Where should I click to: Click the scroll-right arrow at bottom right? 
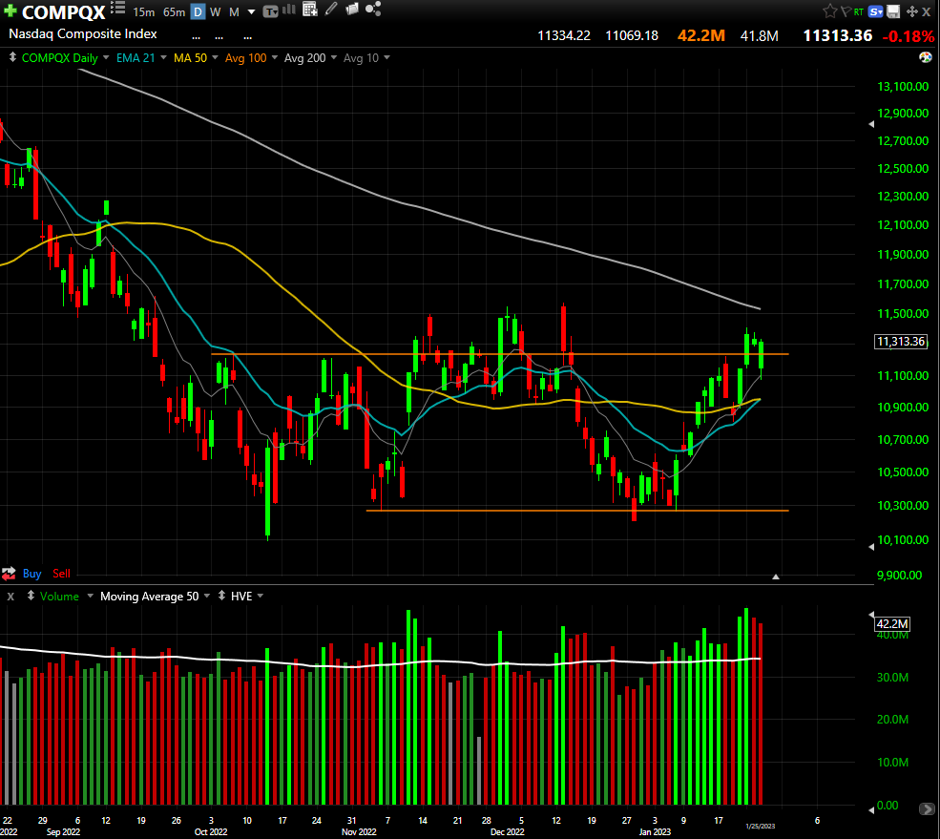point(927,809)
